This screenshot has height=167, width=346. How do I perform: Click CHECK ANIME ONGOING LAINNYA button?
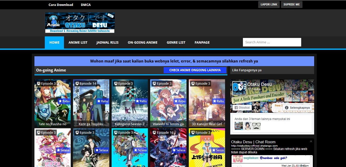(195, 70)
